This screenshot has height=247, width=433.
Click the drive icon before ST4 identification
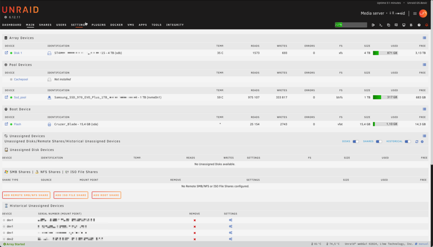(x=49, y=53)
